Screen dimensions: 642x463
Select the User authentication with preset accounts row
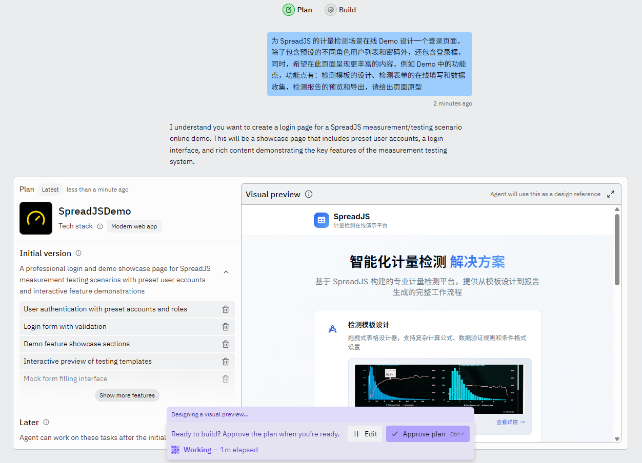tap(127, 309)
